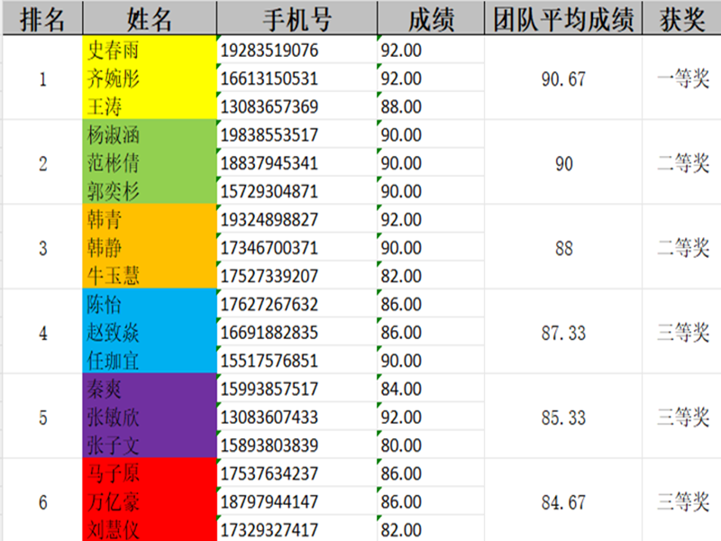Click the name cell 万亿豪
721x541 pixels.
tap(150, 501)
